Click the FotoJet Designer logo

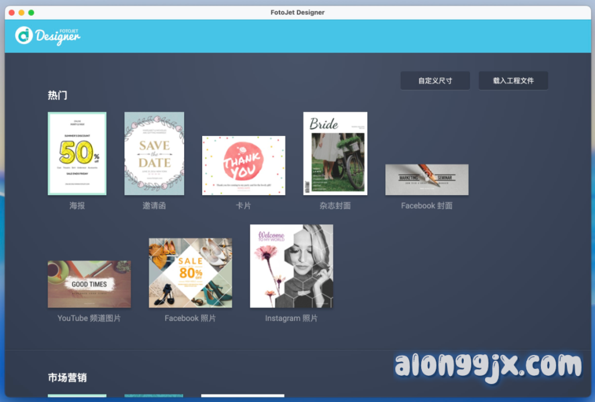[x=48, y=35]
